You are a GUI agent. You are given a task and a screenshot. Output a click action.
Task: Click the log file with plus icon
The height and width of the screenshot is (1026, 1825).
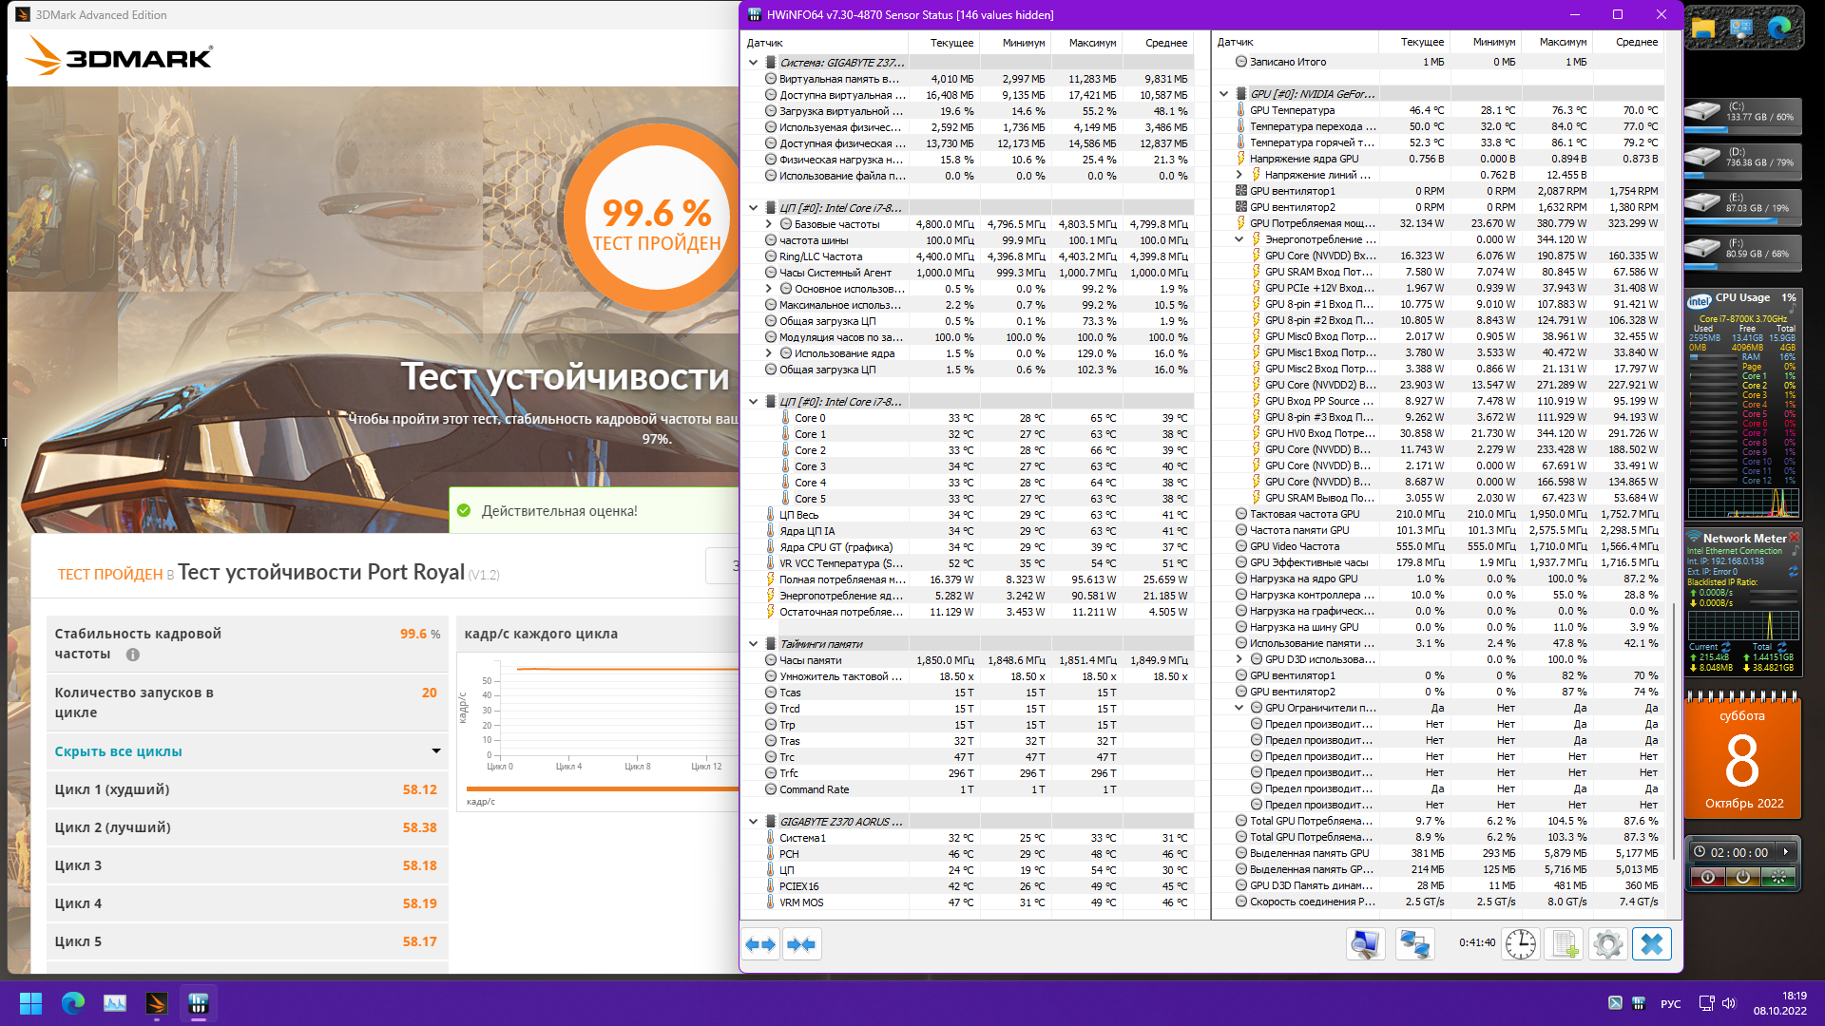coord(1565,944)
